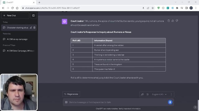Click the URL address bar

pyautogui.click(x=81, y=8)
